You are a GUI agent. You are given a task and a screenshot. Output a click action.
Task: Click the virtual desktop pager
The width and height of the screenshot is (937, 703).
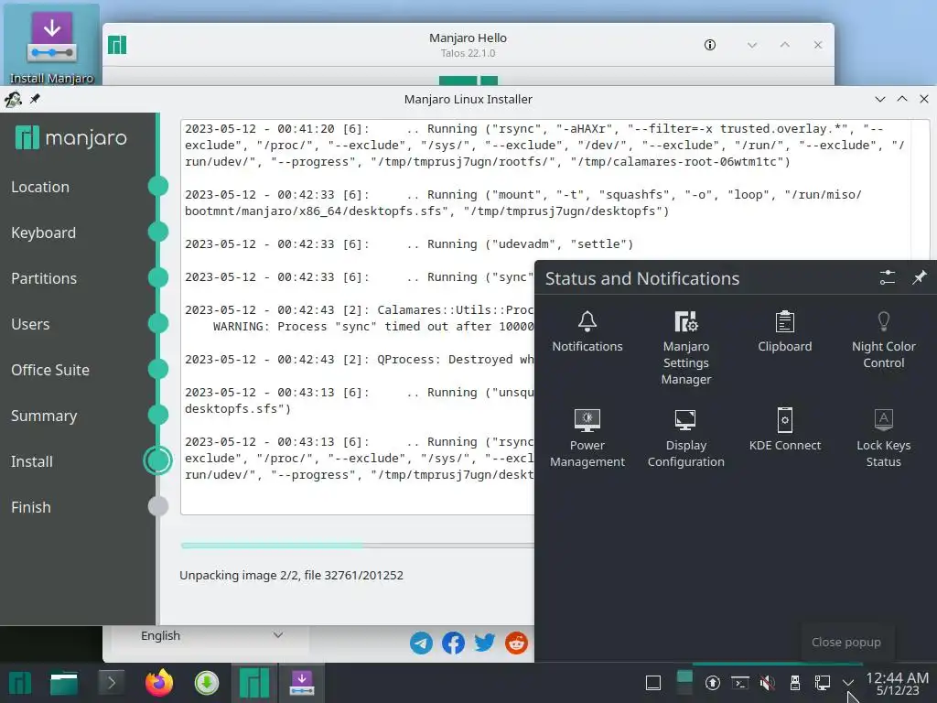(x=684, y=683)
